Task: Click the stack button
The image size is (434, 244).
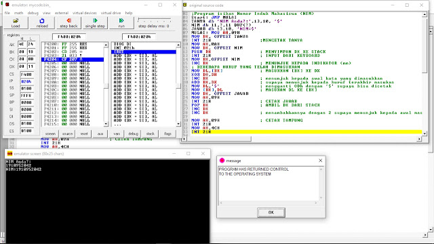Action: (151, 134)
